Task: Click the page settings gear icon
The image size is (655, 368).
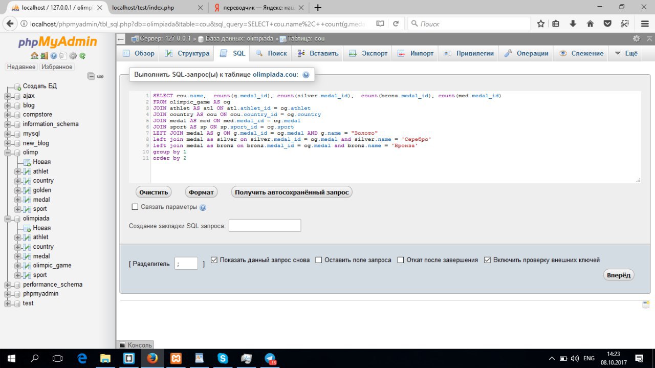Action: [636, 38]
